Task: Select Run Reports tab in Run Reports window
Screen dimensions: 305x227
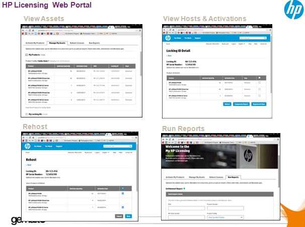Action: tap(233, 177)
